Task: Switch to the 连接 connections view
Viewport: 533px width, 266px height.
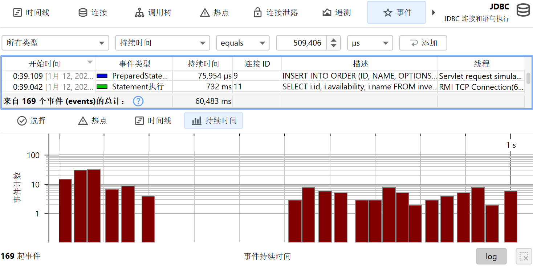Action: point(93,13)
